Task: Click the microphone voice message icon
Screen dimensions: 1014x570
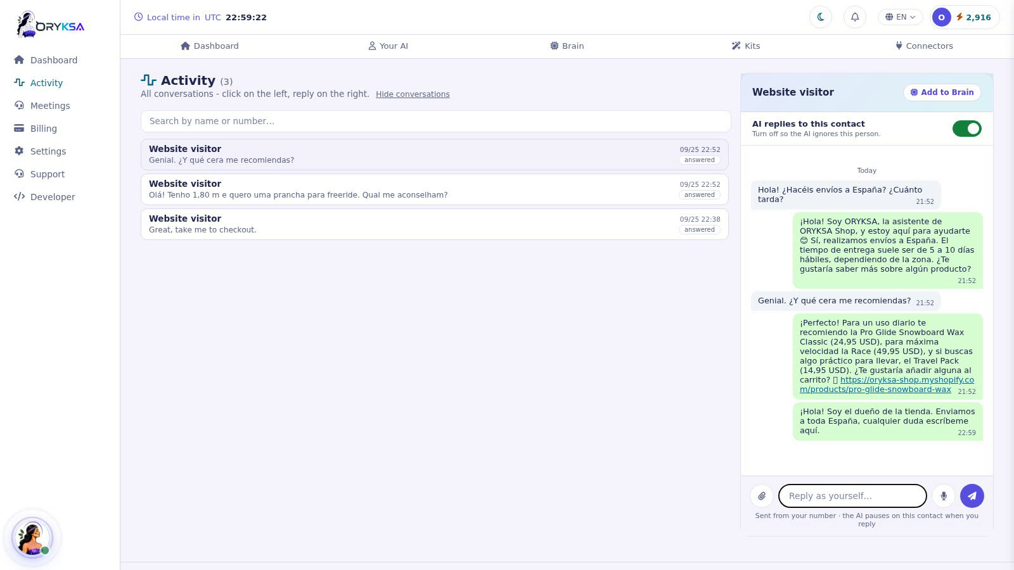Action: click(944, 496)
